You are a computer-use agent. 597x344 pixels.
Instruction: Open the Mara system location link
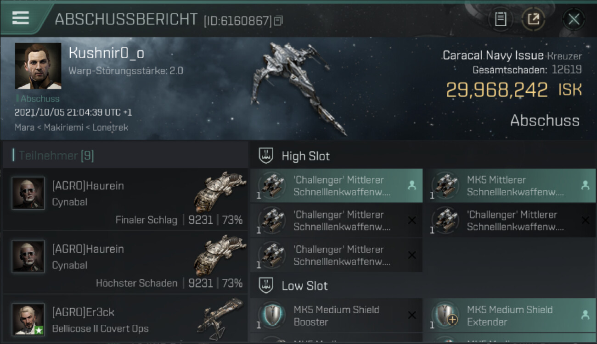(24, 127)
